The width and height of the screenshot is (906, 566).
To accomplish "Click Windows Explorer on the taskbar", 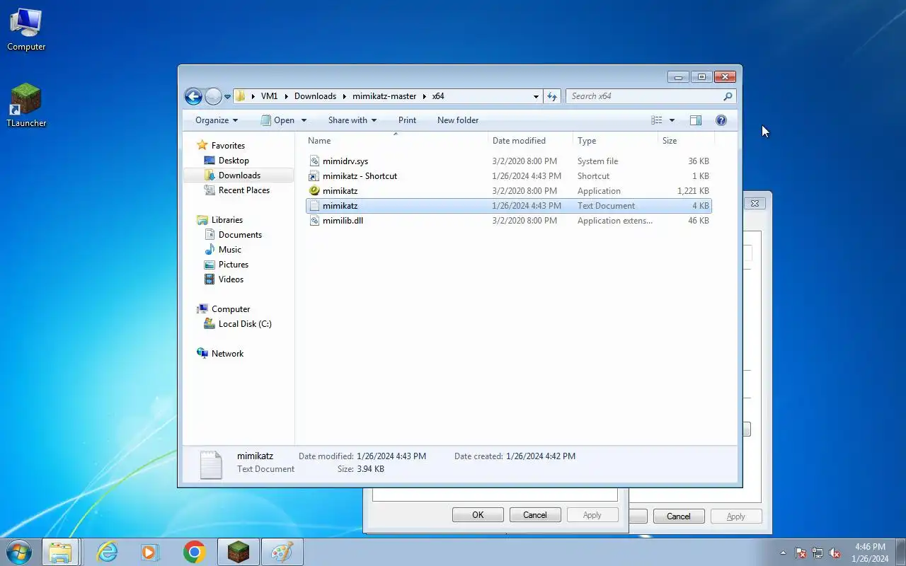I will [60, 553].
